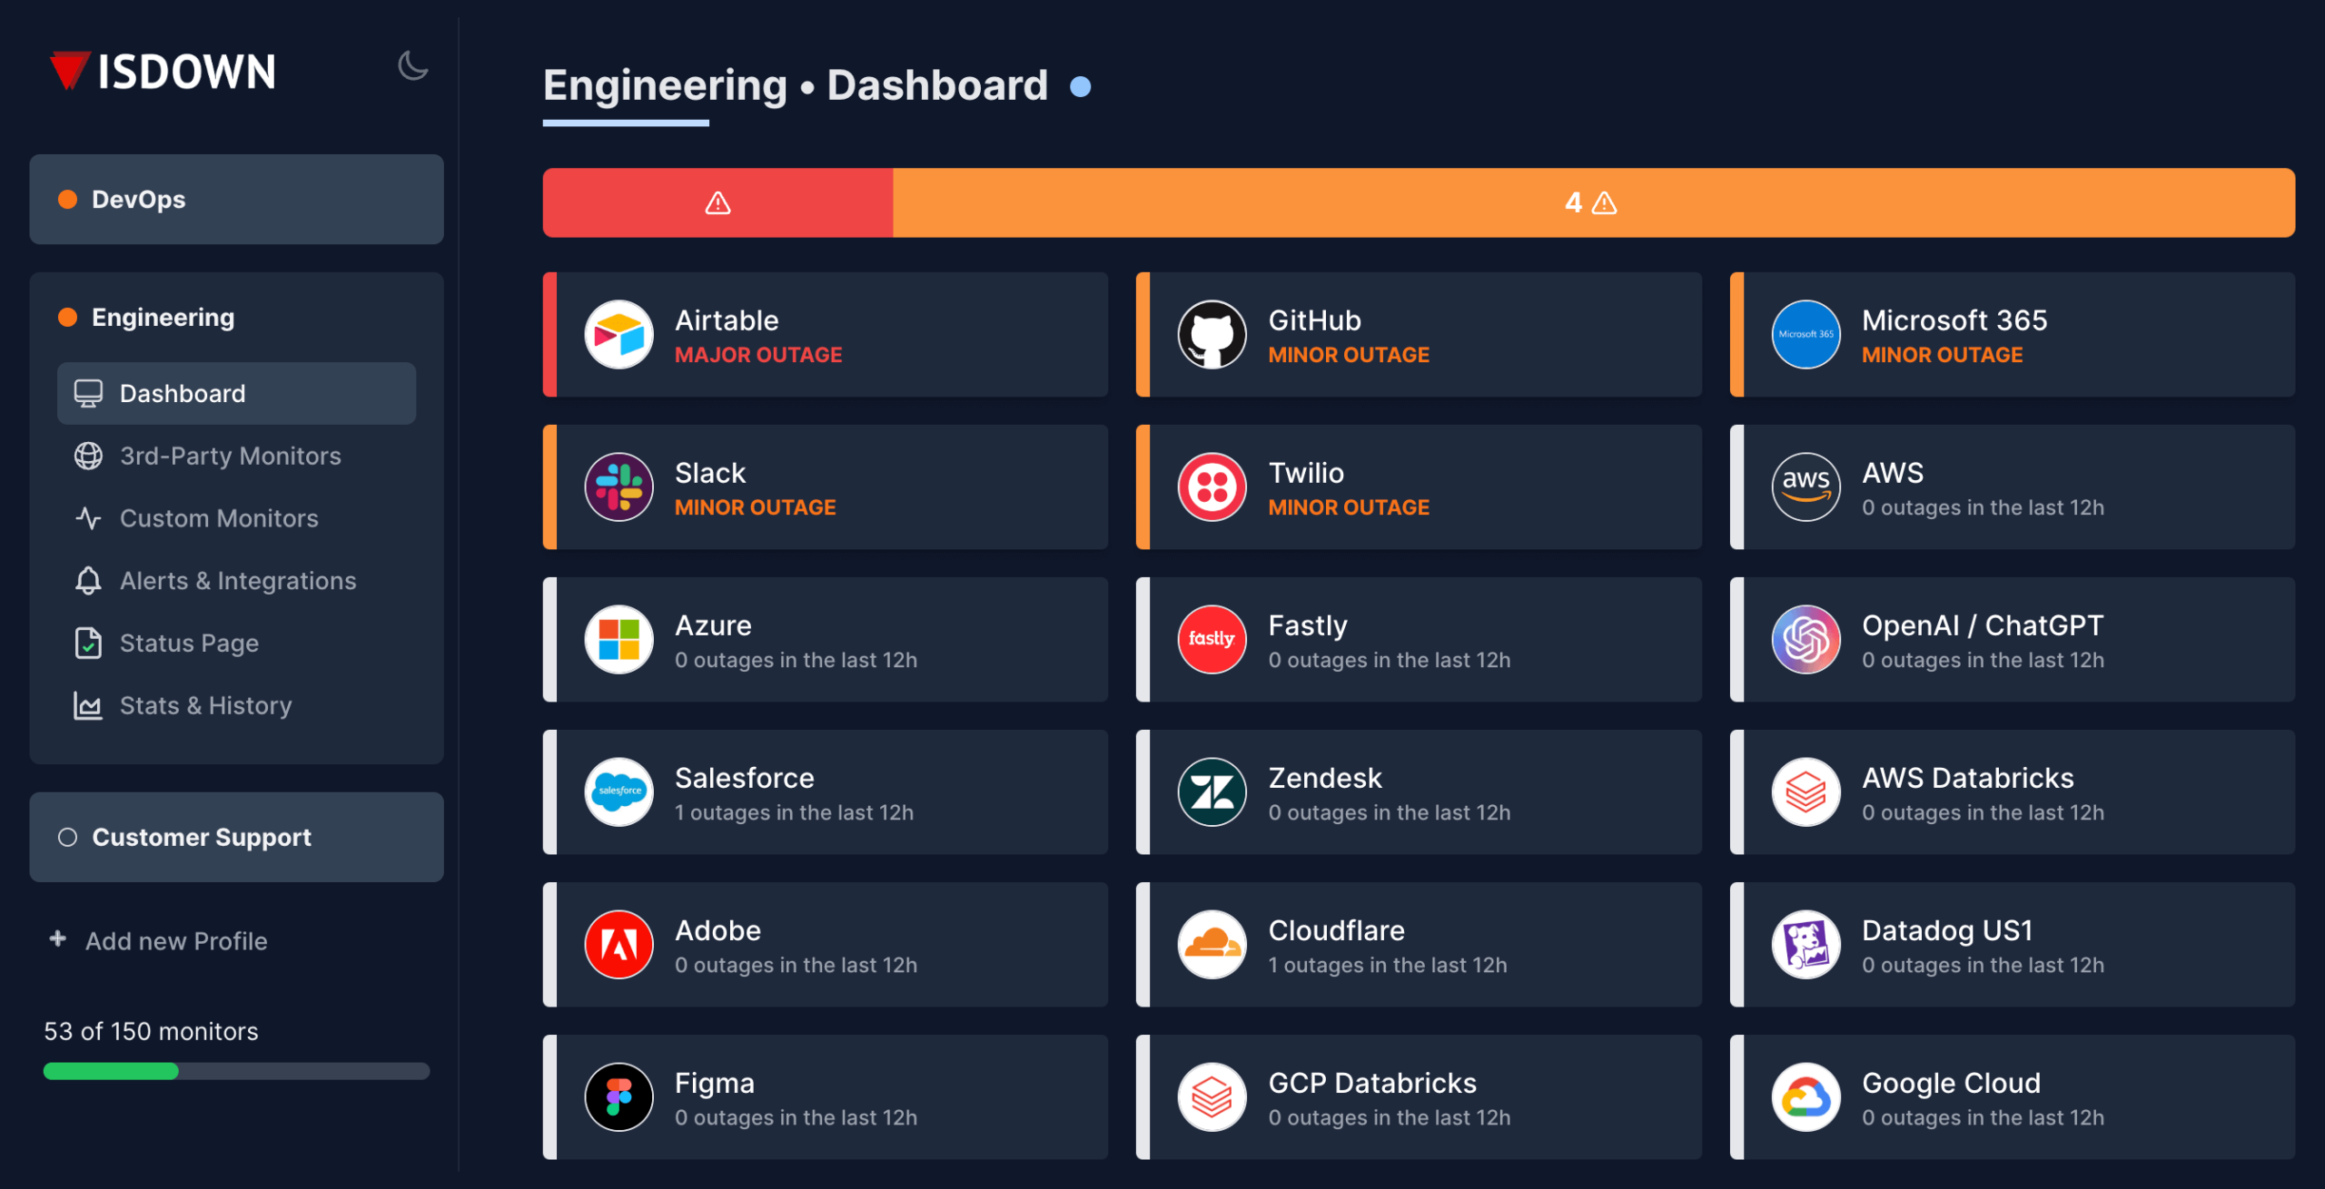
Task: Click the OpenAI / ChatGPT name text
Action: (x=1983, y=625)
